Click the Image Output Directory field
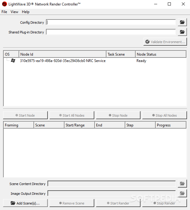This screenshot has width=190, height=210. point(112,193)
